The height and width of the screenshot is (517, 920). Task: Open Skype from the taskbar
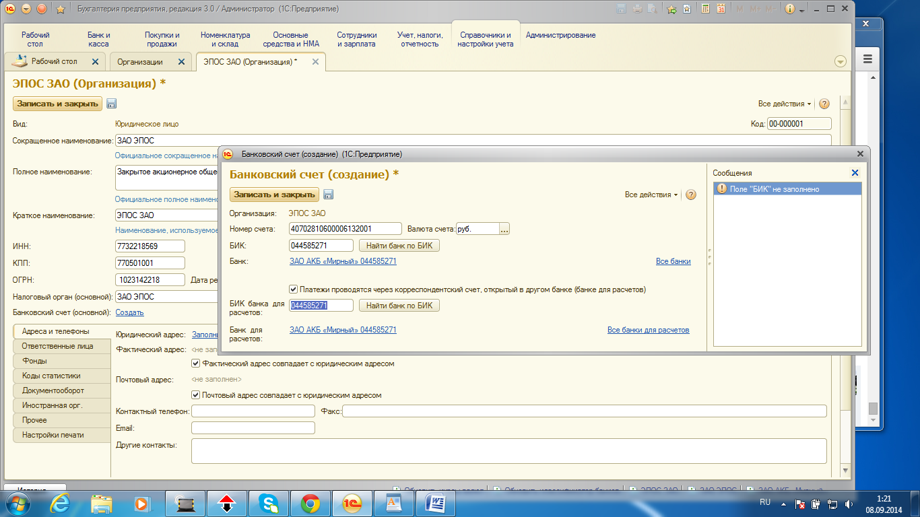click(x=269, y=503)
